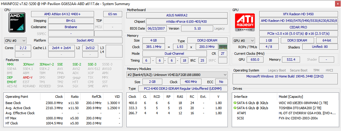Image resolution: width=341 pixels, height=131 pixels.
Task: Click the Brisbane codename field
Action: [71, 27]
